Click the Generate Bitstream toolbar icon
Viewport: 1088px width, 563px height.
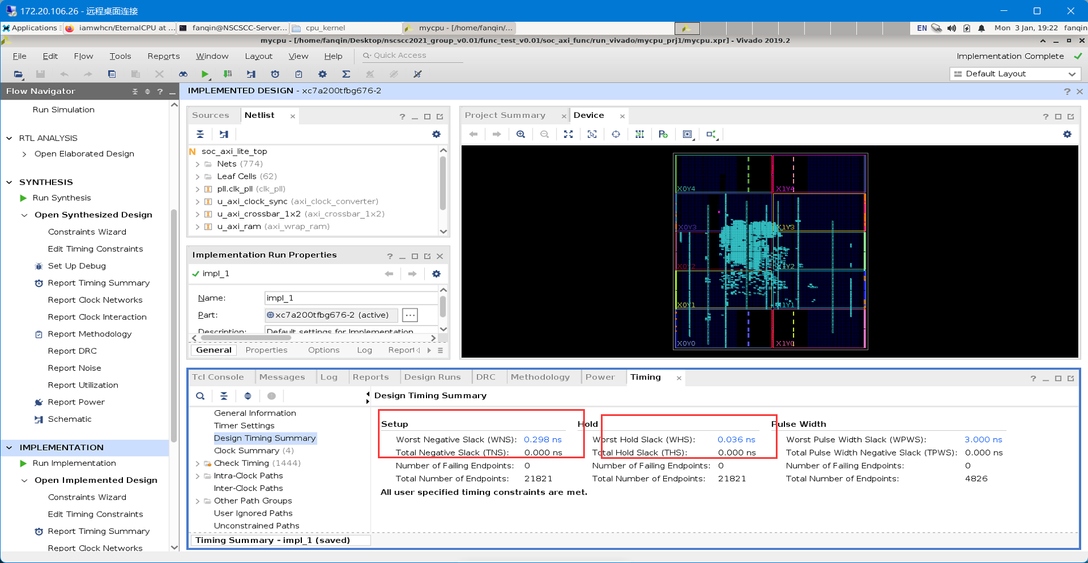click(x=228, y=74)
